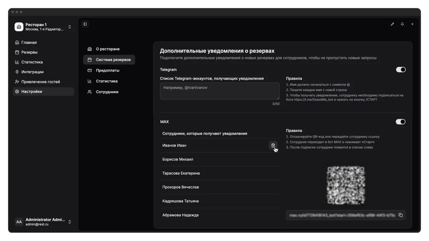Screen dimensions: 429x241
Task: Disable Telegram notifications switch
Action: (x=401, y=70)
